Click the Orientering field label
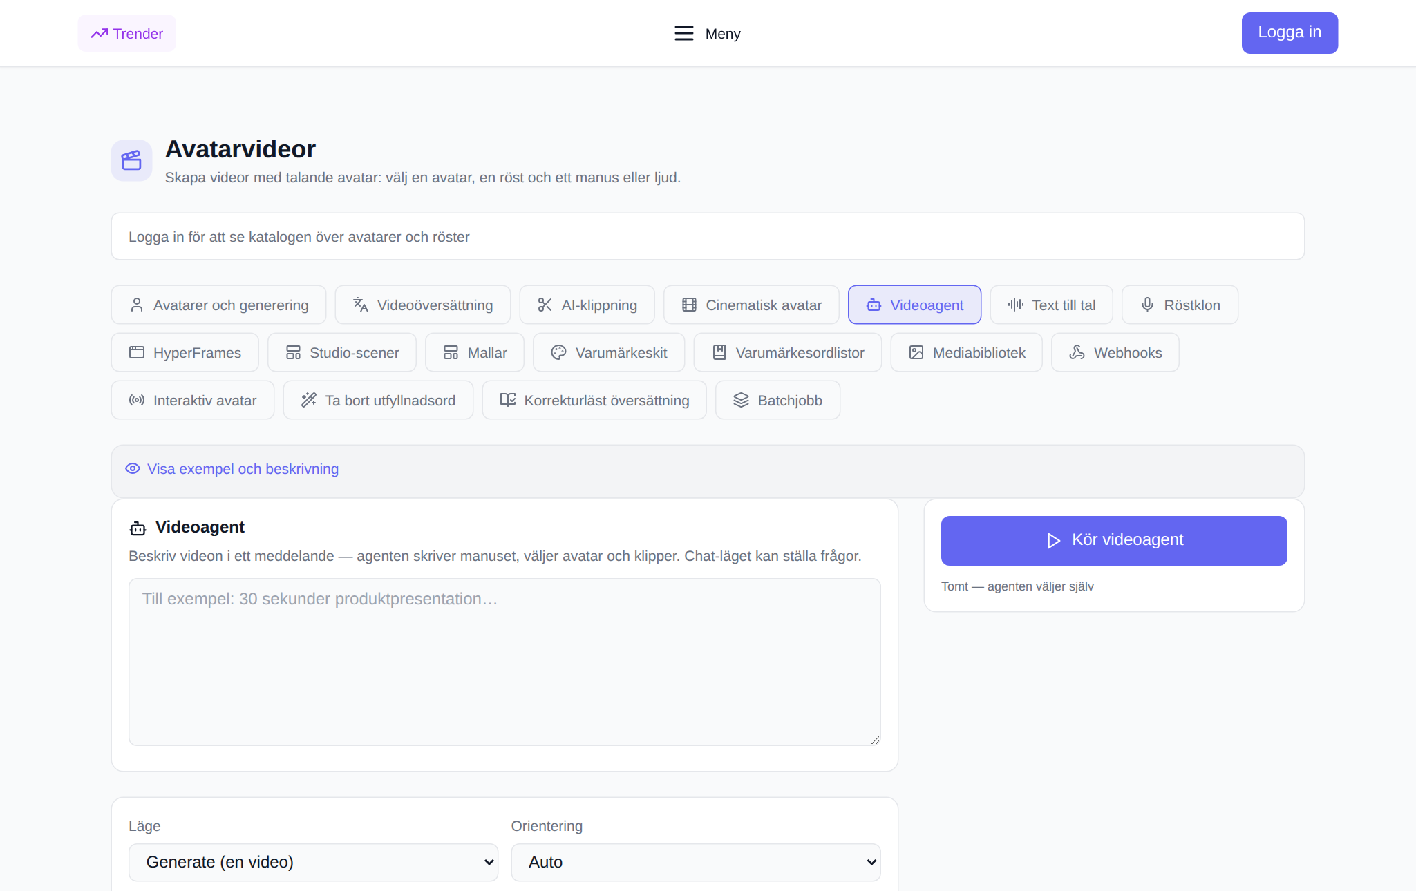 pos(547,825)
